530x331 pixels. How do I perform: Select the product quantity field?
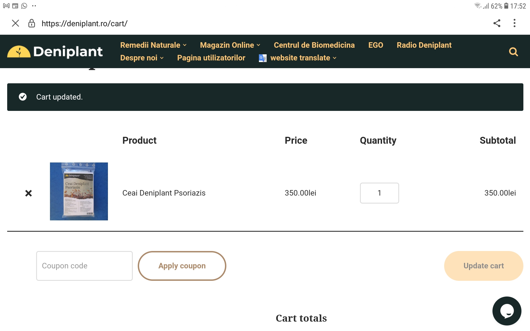[x=379, y=193]
